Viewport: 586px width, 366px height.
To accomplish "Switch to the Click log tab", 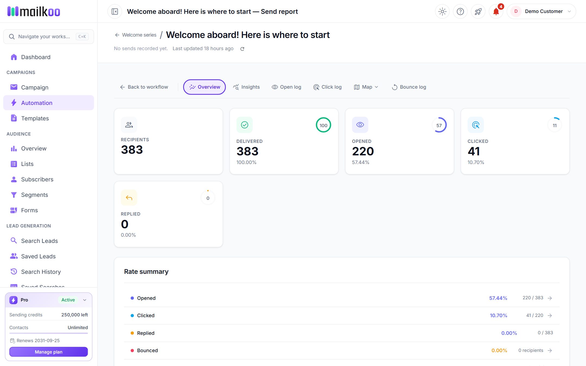I will [327, 87].
